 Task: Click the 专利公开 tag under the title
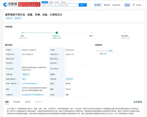coord(9,18)
